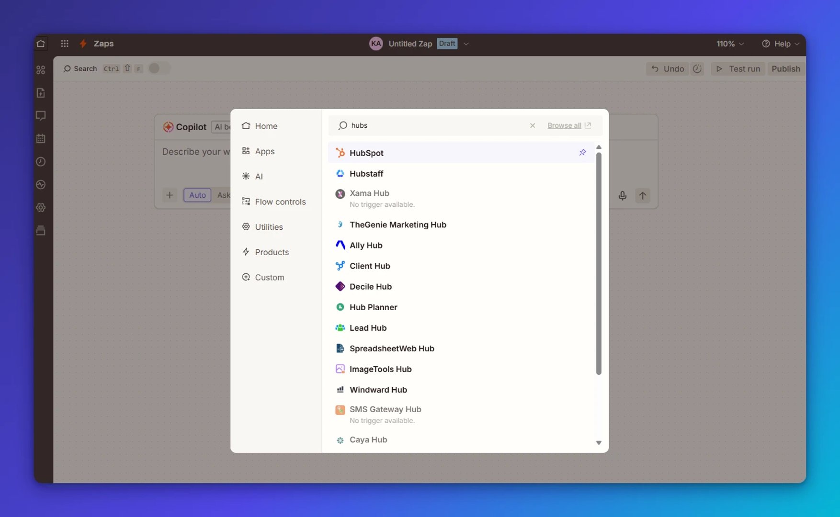Viewport: 840px width, 517px height.
Task: Click the send arrow in Copilot
Action: coord(643,195)
